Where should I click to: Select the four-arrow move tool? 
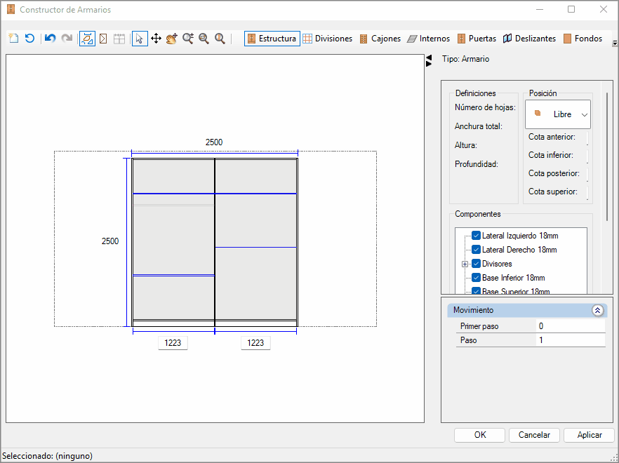156,39
